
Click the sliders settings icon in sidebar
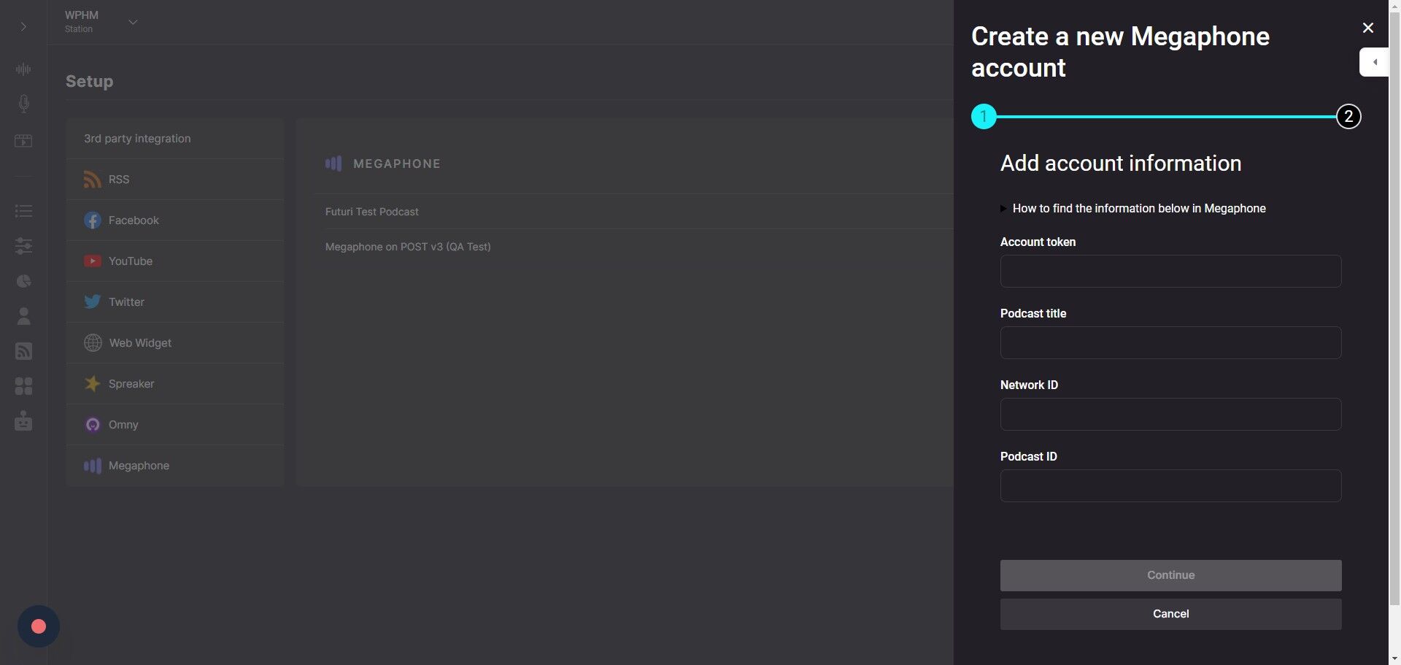[23, 246]
